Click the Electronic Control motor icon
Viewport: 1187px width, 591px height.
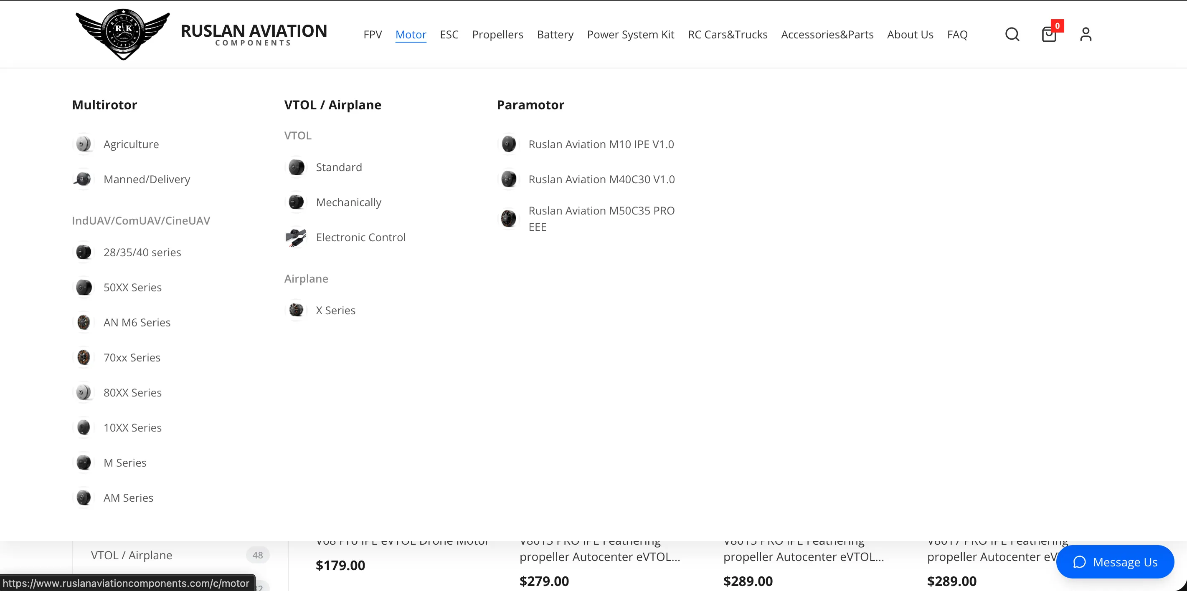click(x=296, y=237)
